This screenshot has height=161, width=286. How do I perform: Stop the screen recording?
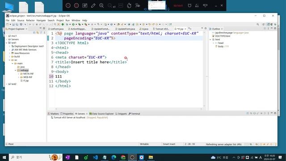[76, 5]
